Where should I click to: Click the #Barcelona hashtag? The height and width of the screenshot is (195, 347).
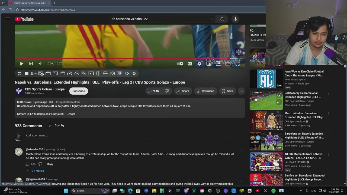click(x=73, y=102)
